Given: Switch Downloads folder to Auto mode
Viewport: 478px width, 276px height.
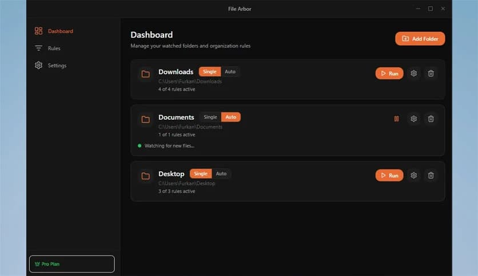Looking at the screenshot, I should coord(230,72).
